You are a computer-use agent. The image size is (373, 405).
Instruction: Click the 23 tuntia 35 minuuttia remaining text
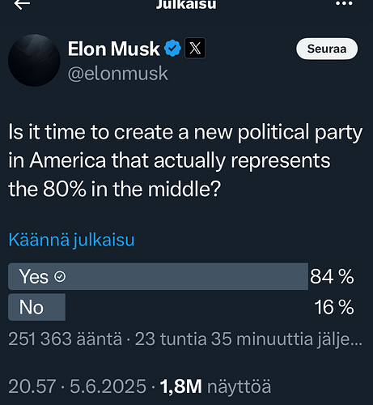coord(248,339)
